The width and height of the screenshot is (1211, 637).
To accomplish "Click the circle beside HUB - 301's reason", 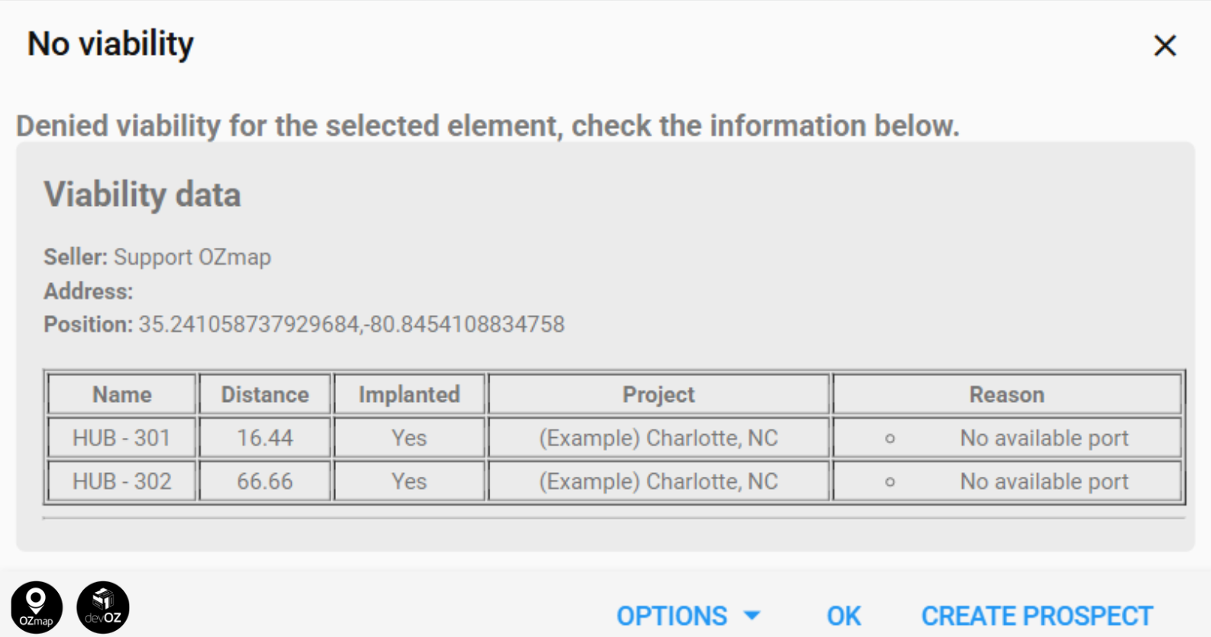I will coord(890,439).
